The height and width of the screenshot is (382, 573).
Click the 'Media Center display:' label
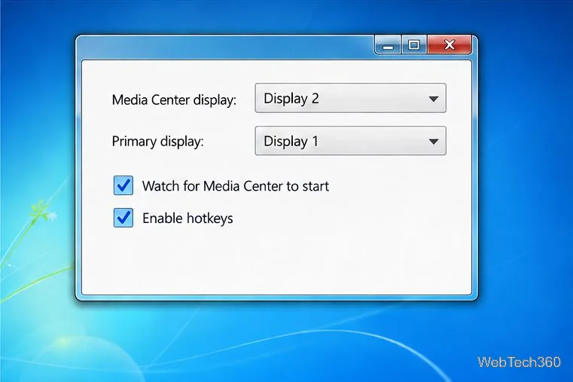pyautogui.click(x=174, y=99)
